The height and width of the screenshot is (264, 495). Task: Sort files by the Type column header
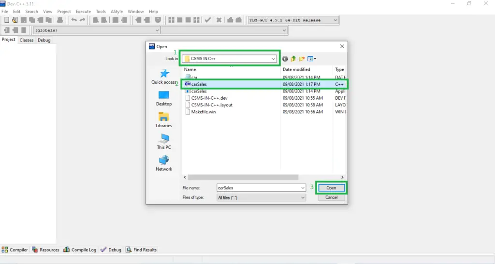pos(340,69)
